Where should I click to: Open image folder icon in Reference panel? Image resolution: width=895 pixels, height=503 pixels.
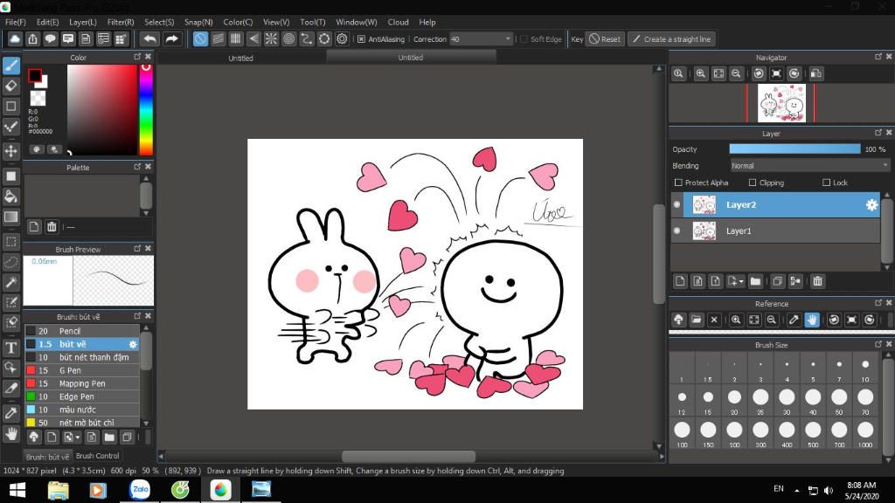click(x=696, y=320)
